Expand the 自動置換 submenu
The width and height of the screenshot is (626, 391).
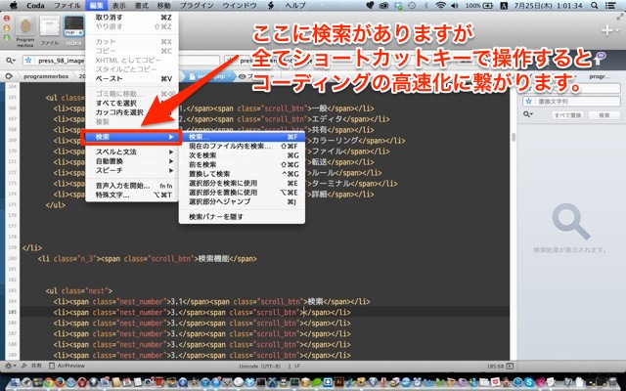(132, 161)
